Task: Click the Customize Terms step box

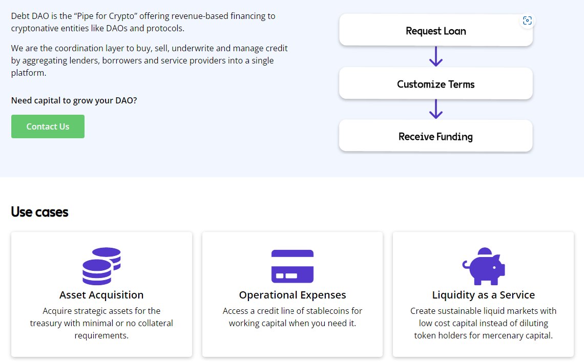Action: click(x=435, y=84)
